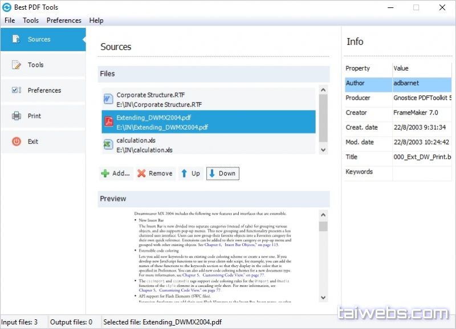The height and width of the screenshot is (329, 456).
Task: Click the Sources sidebar icon
Action: (x=17, y=39)
